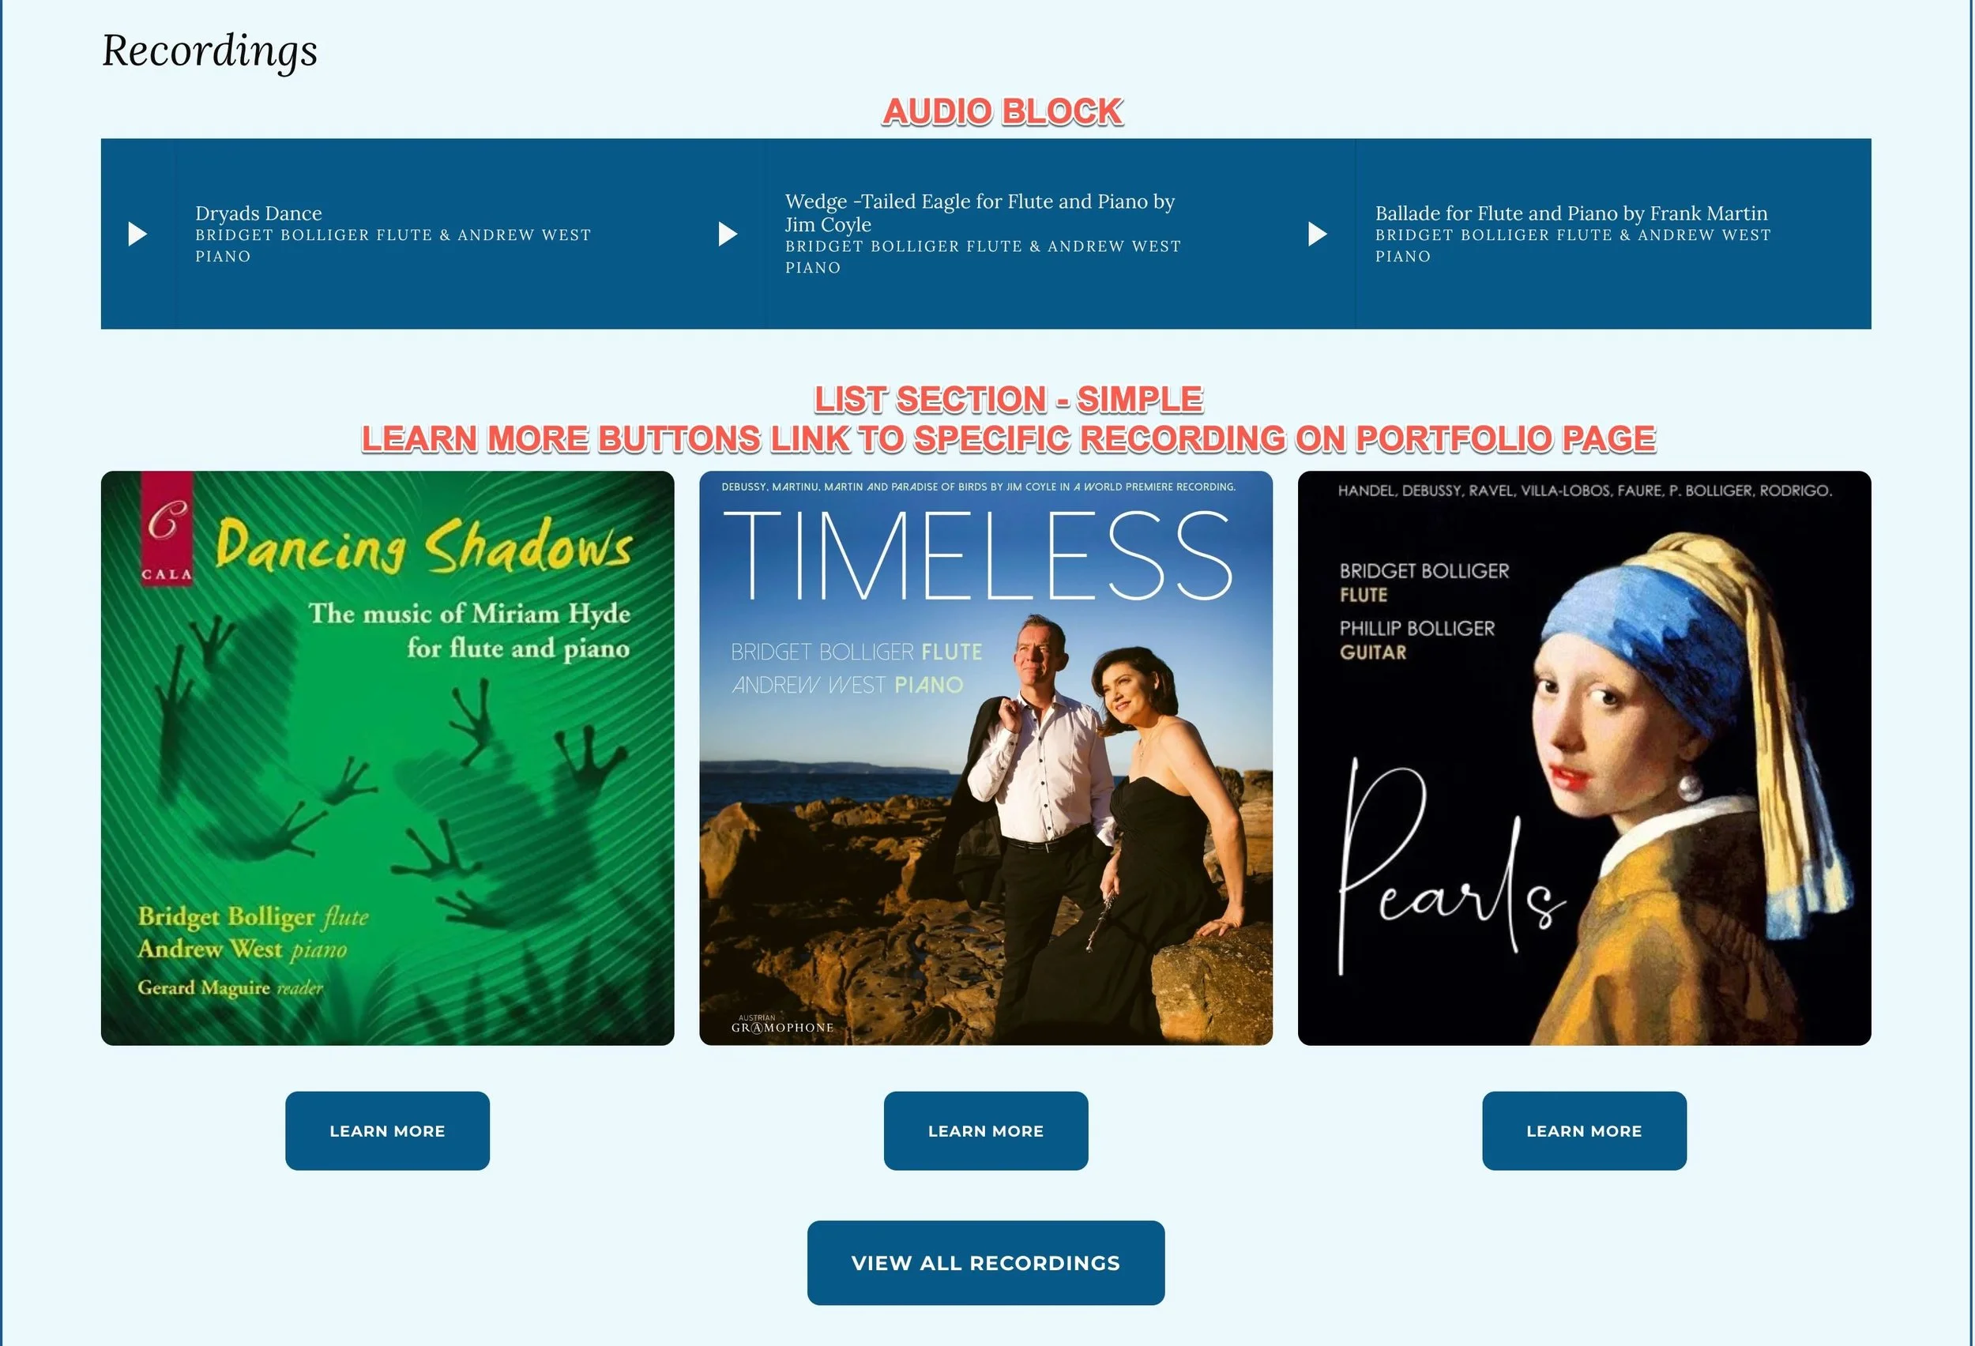Click the performer subtitle under Dryads Dance

pos(393,246)
